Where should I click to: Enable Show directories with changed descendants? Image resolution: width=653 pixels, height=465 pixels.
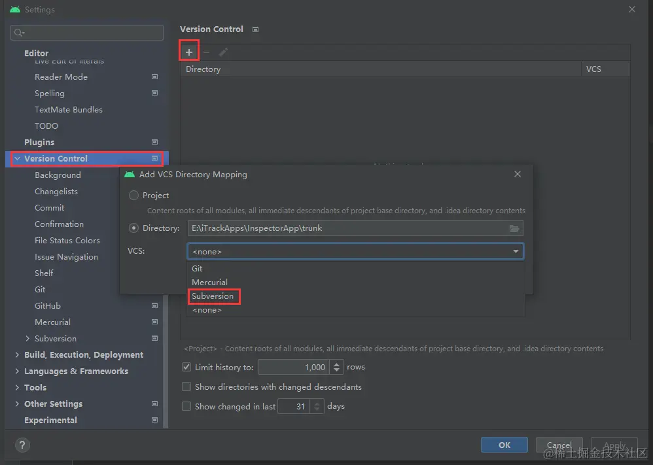click(186, 387)
